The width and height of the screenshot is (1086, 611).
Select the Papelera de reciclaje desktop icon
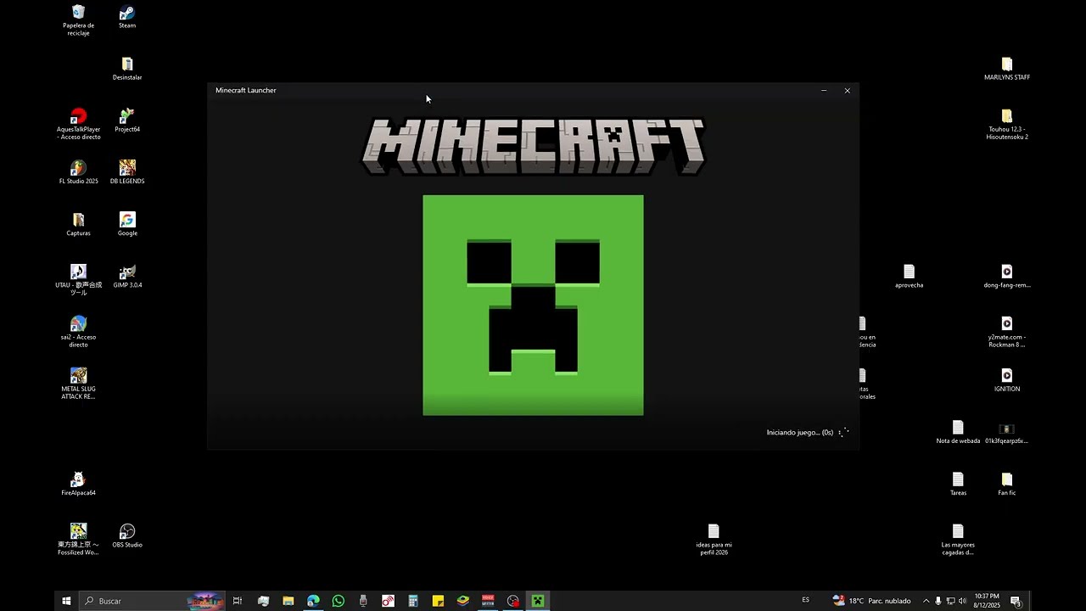pyautogui.click(x=78, y=20)
